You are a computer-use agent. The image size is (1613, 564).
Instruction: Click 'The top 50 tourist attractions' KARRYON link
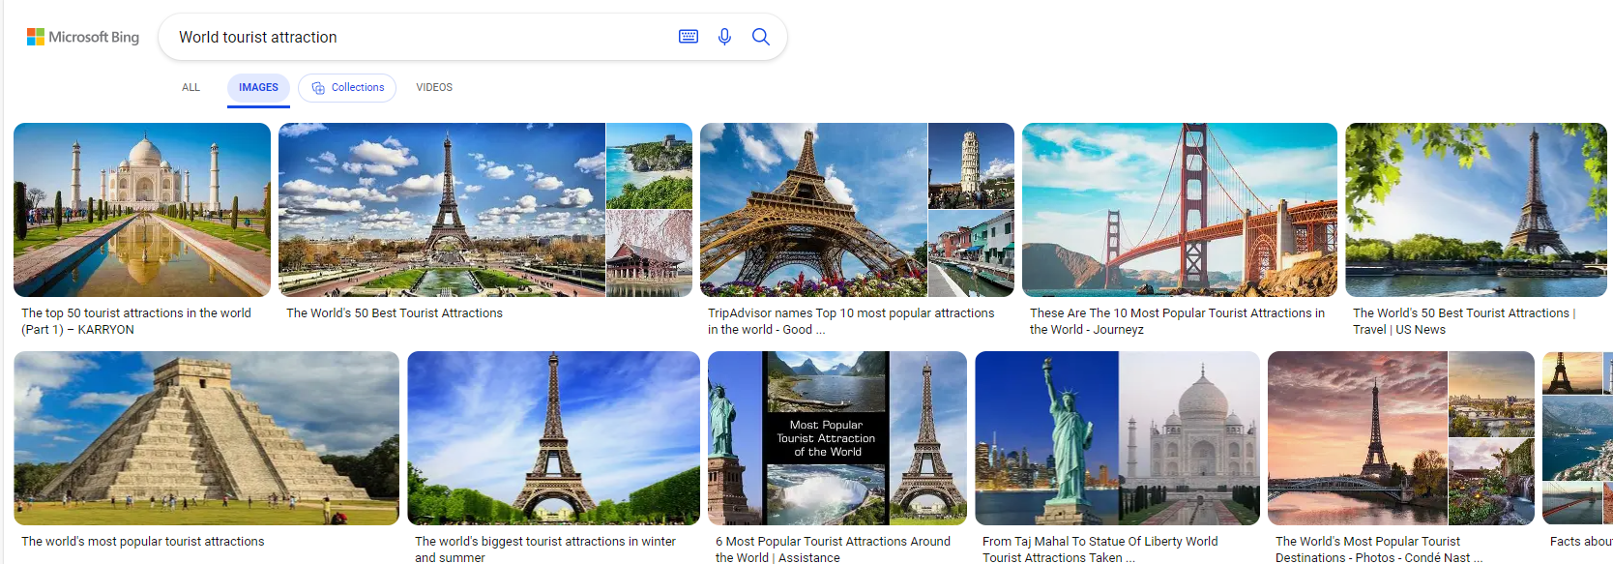(136, 321)
